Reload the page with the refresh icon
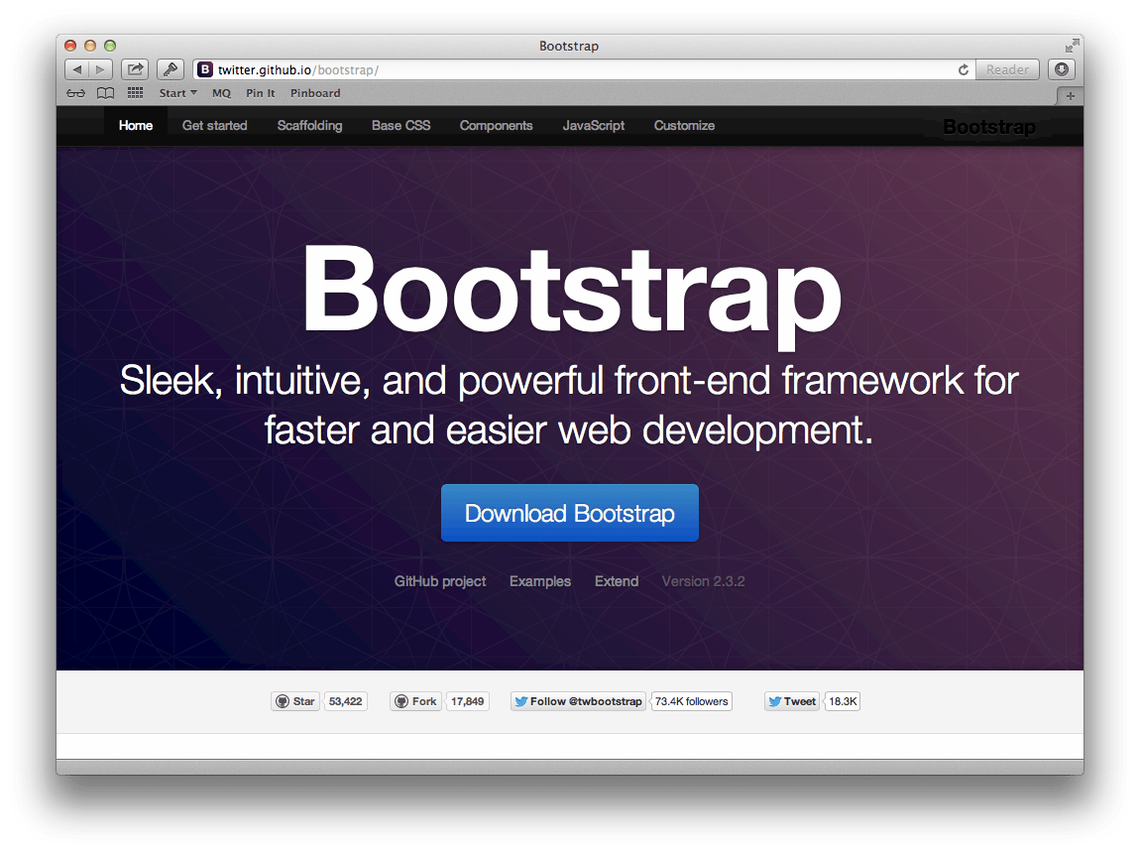This screenshot has height=853, width=1140. [964, 69]
